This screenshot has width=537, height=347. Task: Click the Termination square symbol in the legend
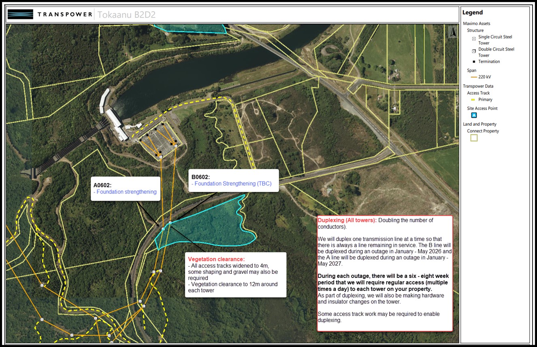[474, 61]
